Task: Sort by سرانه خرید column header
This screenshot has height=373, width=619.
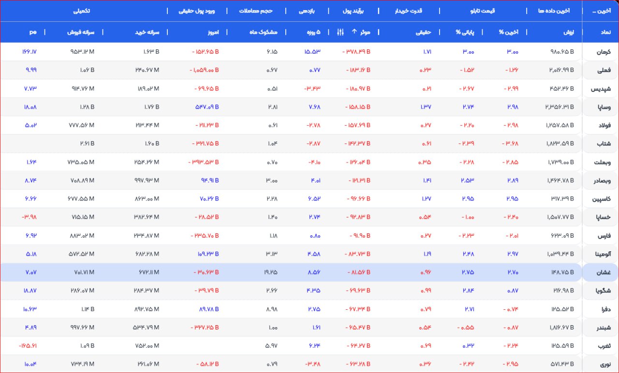Action: pyautogui.click(x=147, y=32)
